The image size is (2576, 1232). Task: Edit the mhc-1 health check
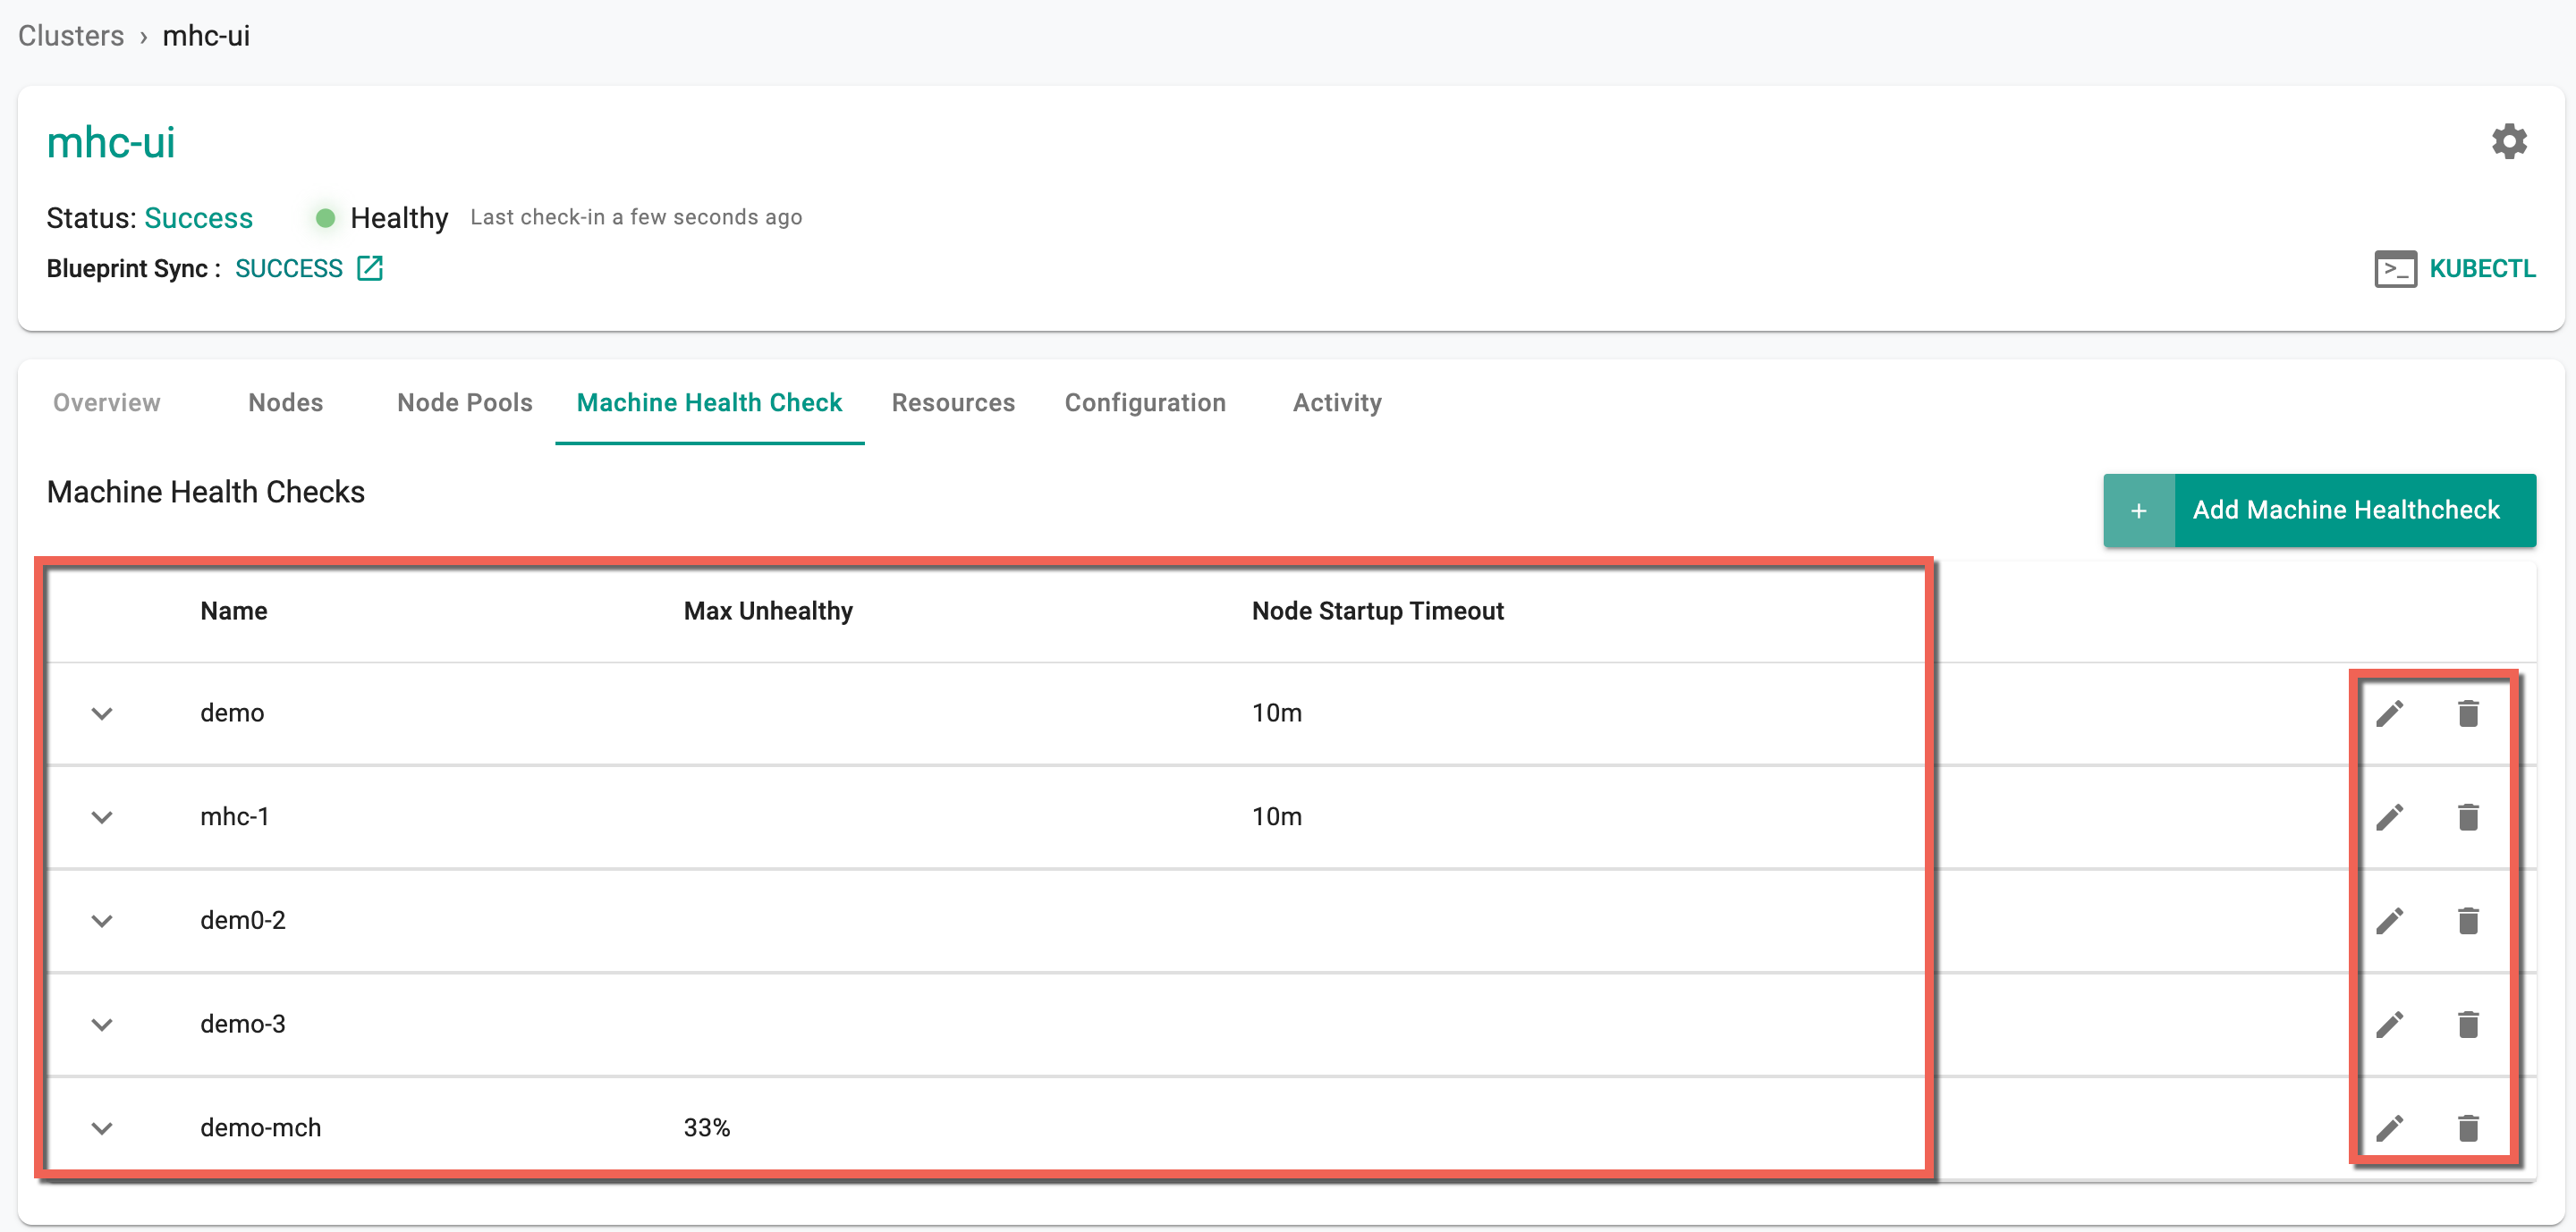pyautogui.click(x=2389, y=817)
